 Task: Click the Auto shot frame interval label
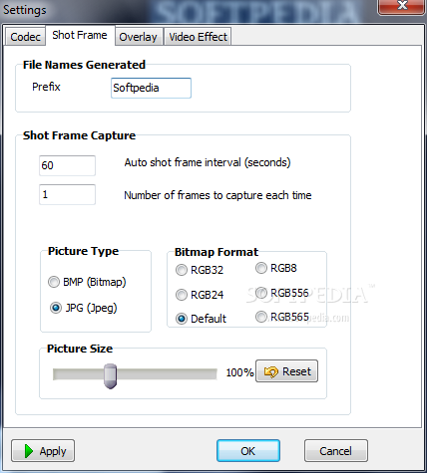point(208,162)
